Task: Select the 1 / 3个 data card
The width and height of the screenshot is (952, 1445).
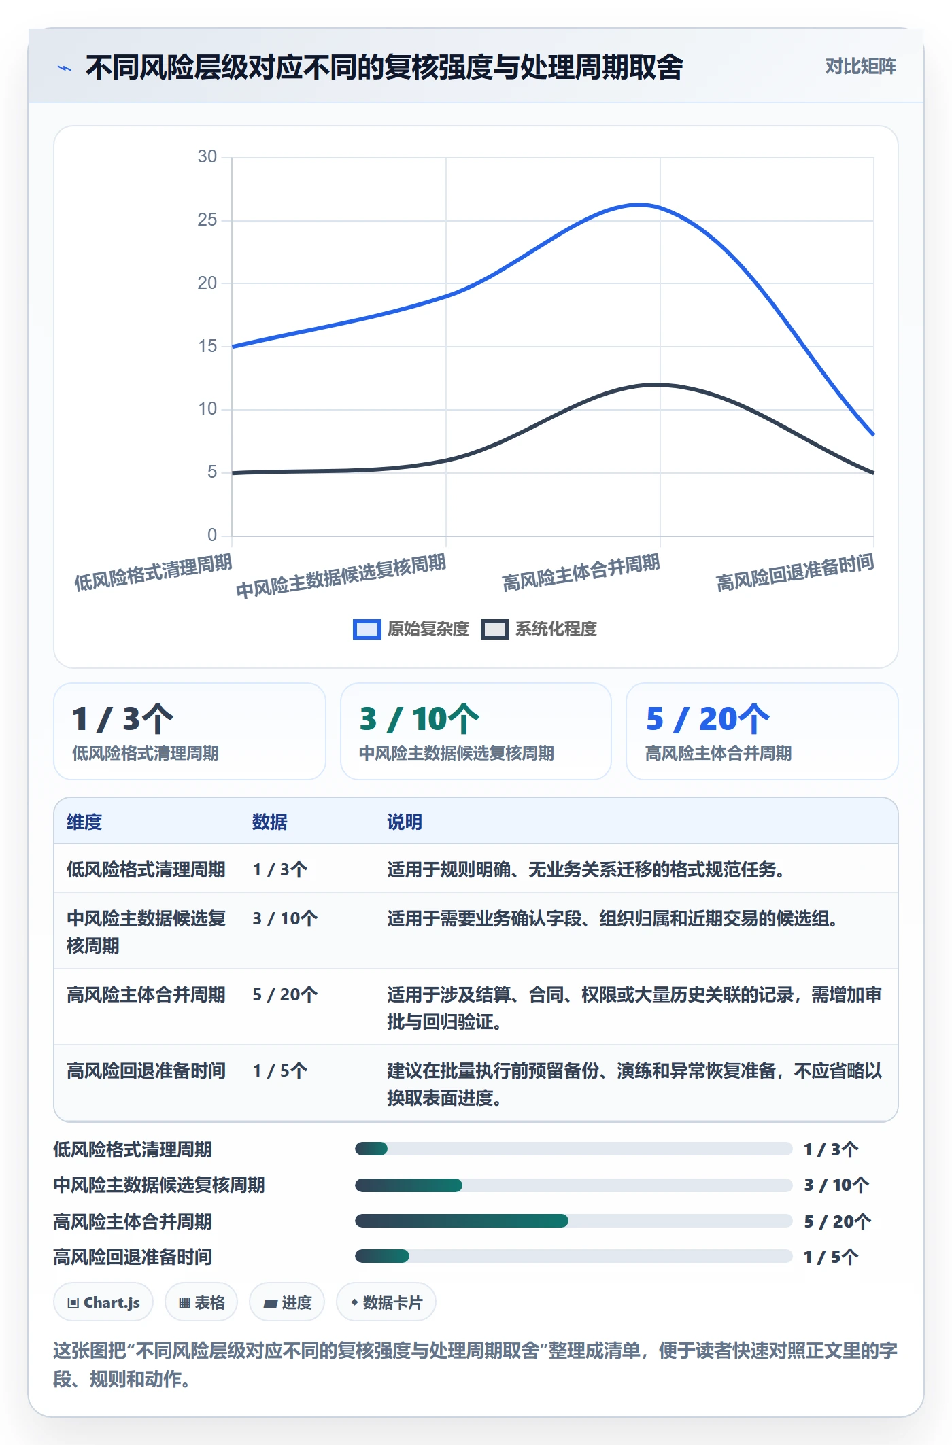Action: pyautogui.click(x=190, y=731)
